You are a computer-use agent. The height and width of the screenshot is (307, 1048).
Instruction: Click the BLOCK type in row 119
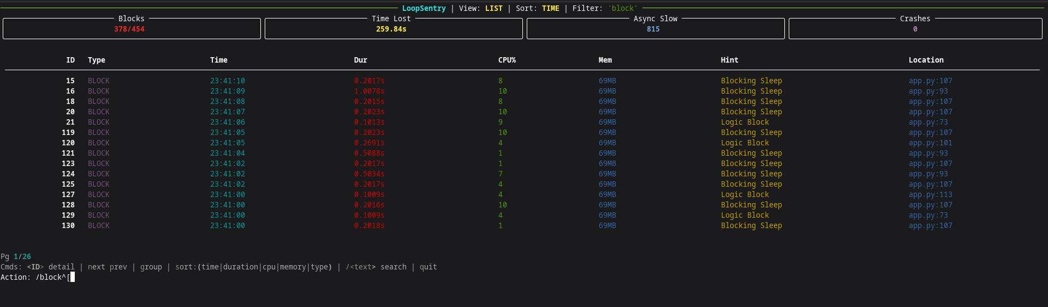[x=99, y=133]
